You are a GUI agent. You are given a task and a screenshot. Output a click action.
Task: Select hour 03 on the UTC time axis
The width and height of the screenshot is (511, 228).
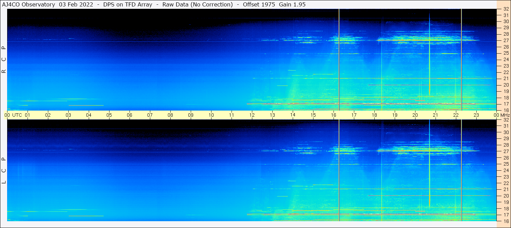[68, 115]
